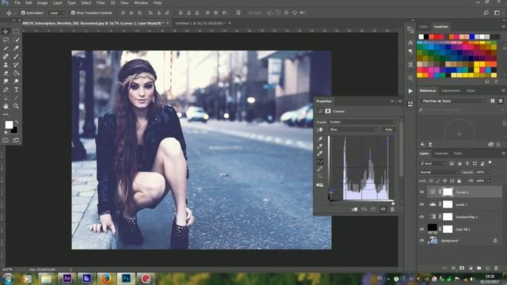Viewport: 507px width, 285px height.
Task: Reset adjustment defaults icon in Properties
Action: tap(373, 209)
